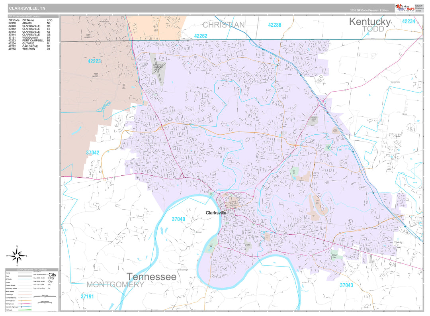The height and width of the screenshot is (316, 430).
Task: Click the Primary Streets legend label
Action: 10,285
